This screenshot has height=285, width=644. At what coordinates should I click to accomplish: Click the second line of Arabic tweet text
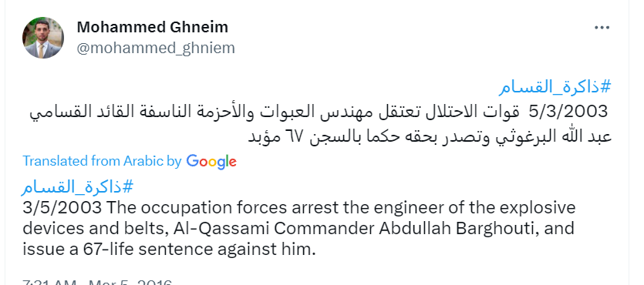pyautogui.click(x=430, y=136)
